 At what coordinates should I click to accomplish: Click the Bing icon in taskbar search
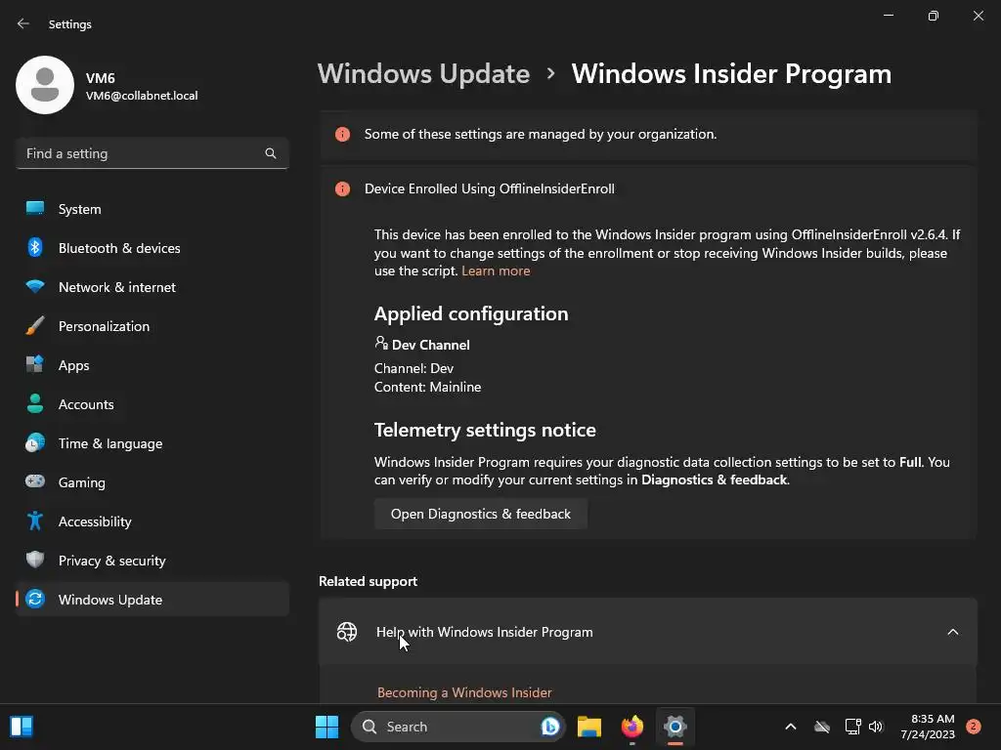point(549,727)
